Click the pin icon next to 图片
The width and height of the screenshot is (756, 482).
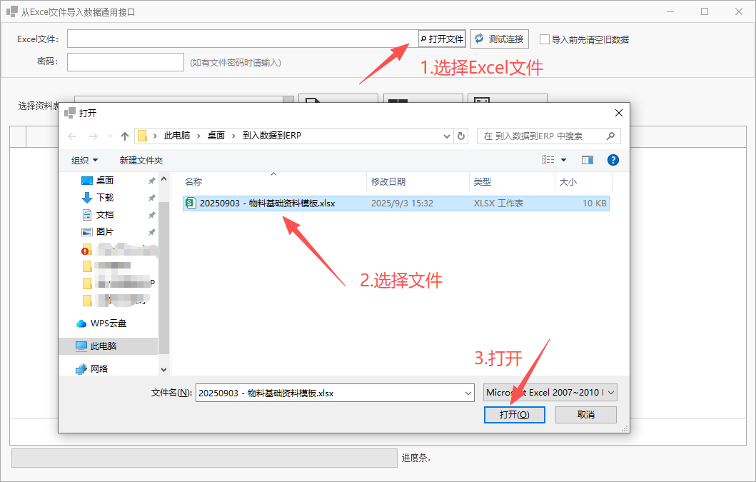[x=152, y=232]
